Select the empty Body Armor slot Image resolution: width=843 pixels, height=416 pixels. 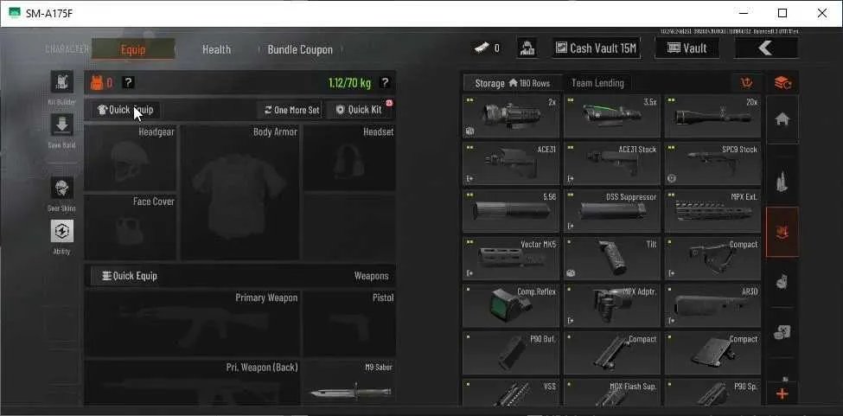tap(239, 192)
